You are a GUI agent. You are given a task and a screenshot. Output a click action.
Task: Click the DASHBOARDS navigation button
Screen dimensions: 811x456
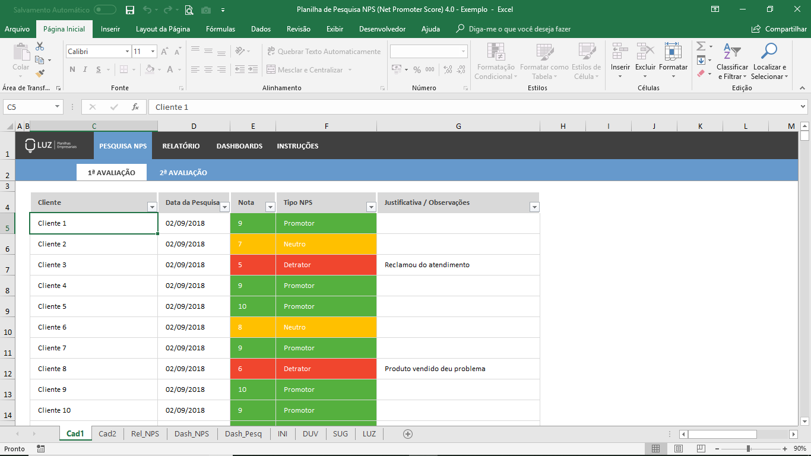pos(239,146)
